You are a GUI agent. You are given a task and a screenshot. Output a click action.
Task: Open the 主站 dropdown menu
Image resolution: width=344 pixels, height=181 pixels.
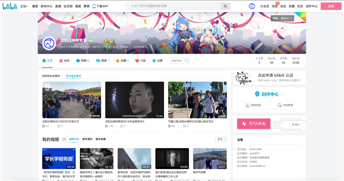(25, 6)
